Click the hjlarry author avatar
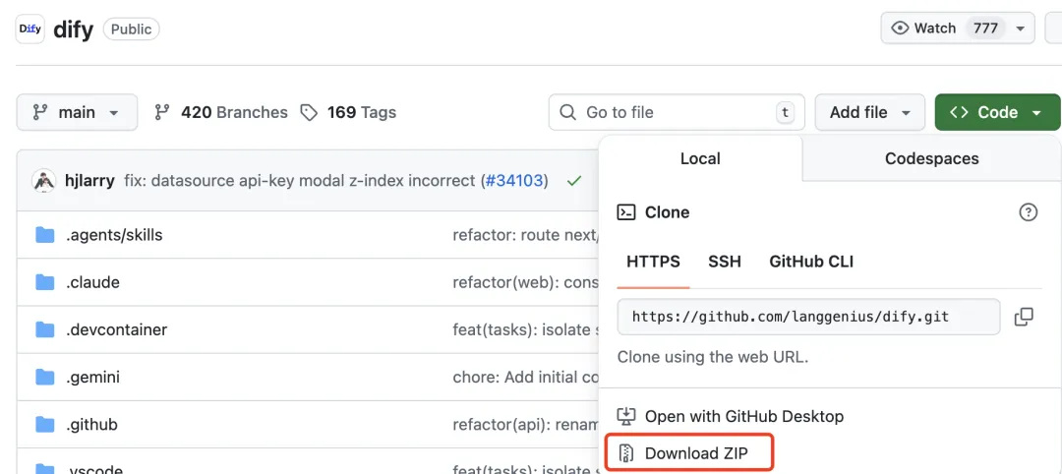Screen dimensions: 1062x474 tap(44, 181)
